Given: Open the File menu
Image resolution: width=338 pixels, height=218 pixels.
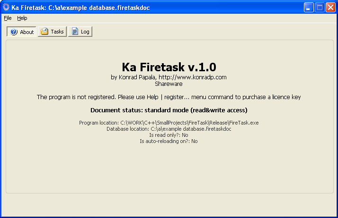Looking at the screenshot, I should tap(8, 18).
